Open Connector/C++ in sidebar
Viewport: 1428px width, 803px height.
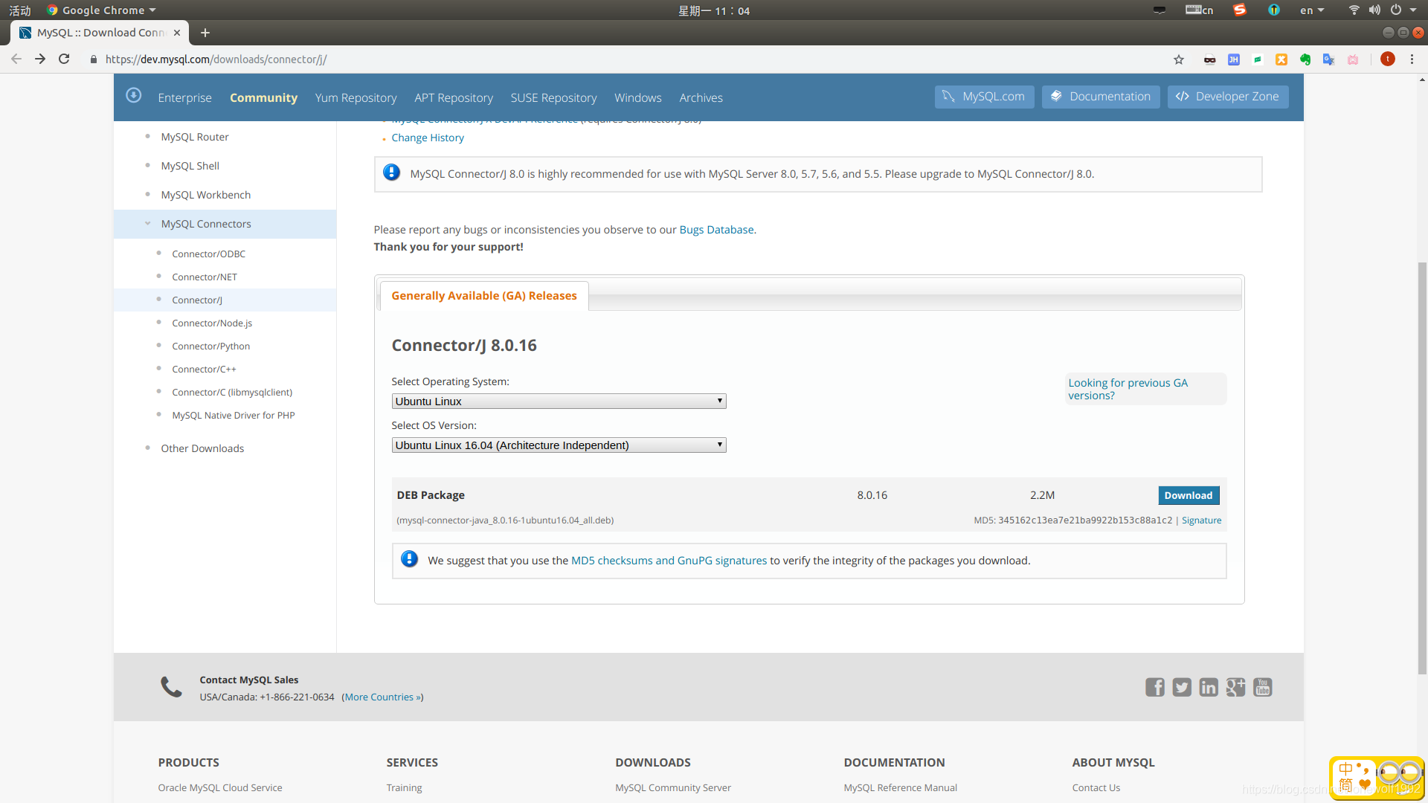204,370
